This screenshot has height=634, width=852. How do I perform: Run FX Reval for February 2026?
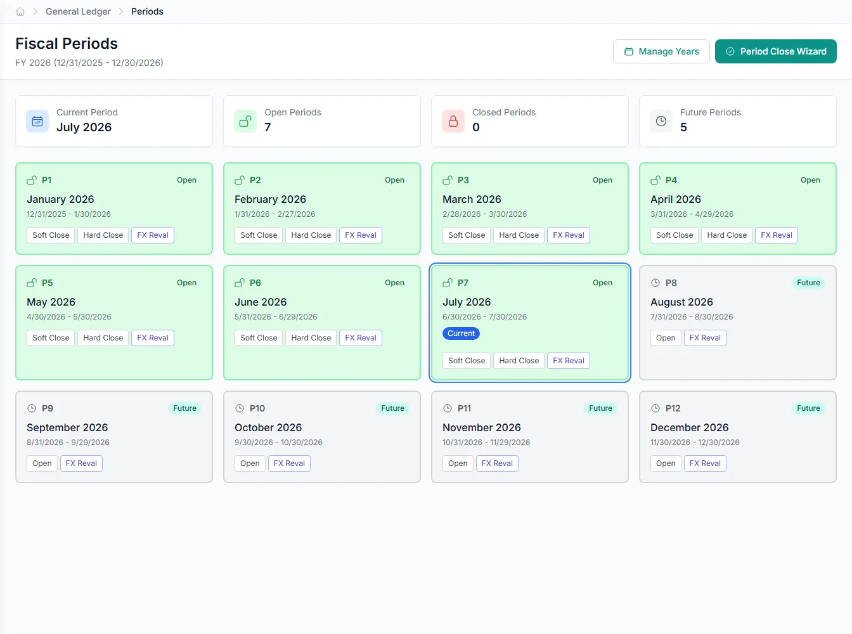point(361,235)
